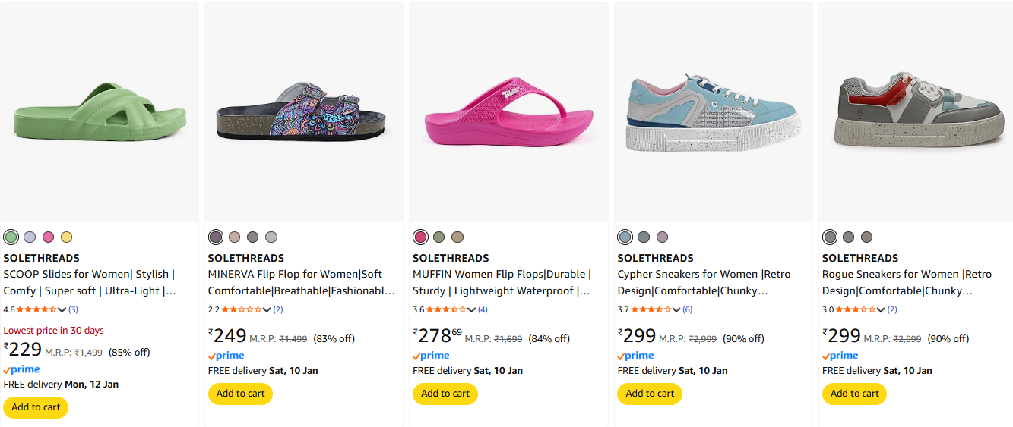This screenshot has width=1013, height=427.
Task: Click the red-gray Rogue Sneakers image
Action: pyautogui.click(x=915, y=112)
